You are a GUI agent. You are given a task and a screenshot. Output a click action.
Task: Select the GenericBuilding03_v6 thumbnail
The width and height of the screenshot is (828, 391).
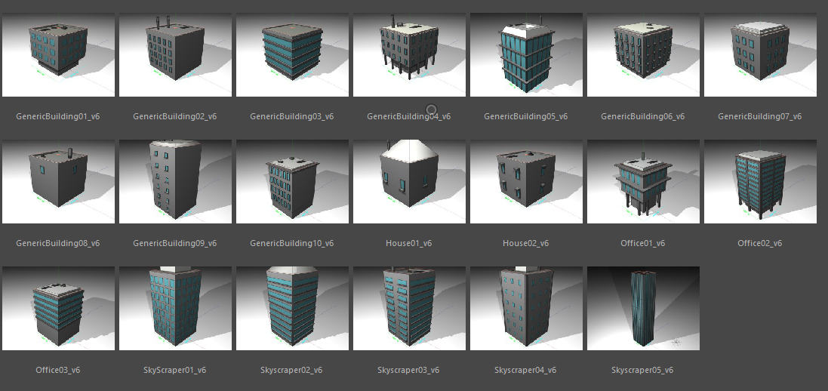[292, 54]
